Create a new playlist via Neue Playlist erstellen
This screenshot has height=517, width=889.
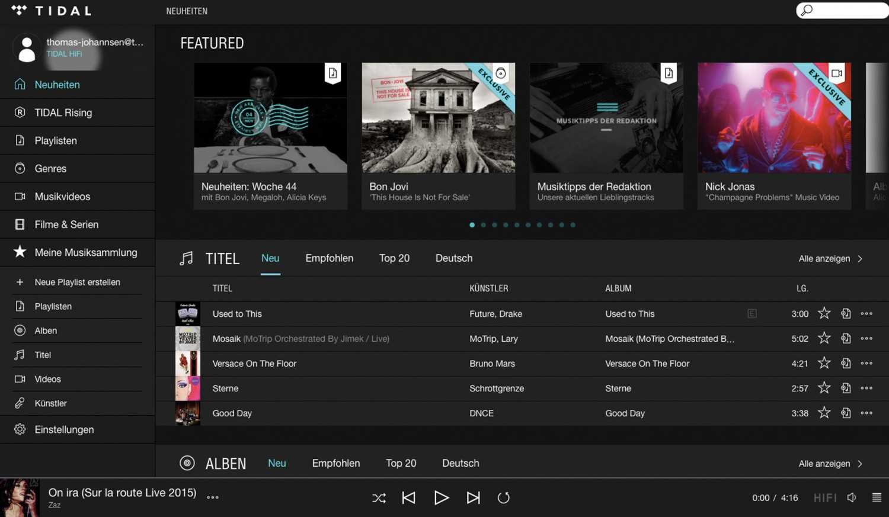pos(77,282)
